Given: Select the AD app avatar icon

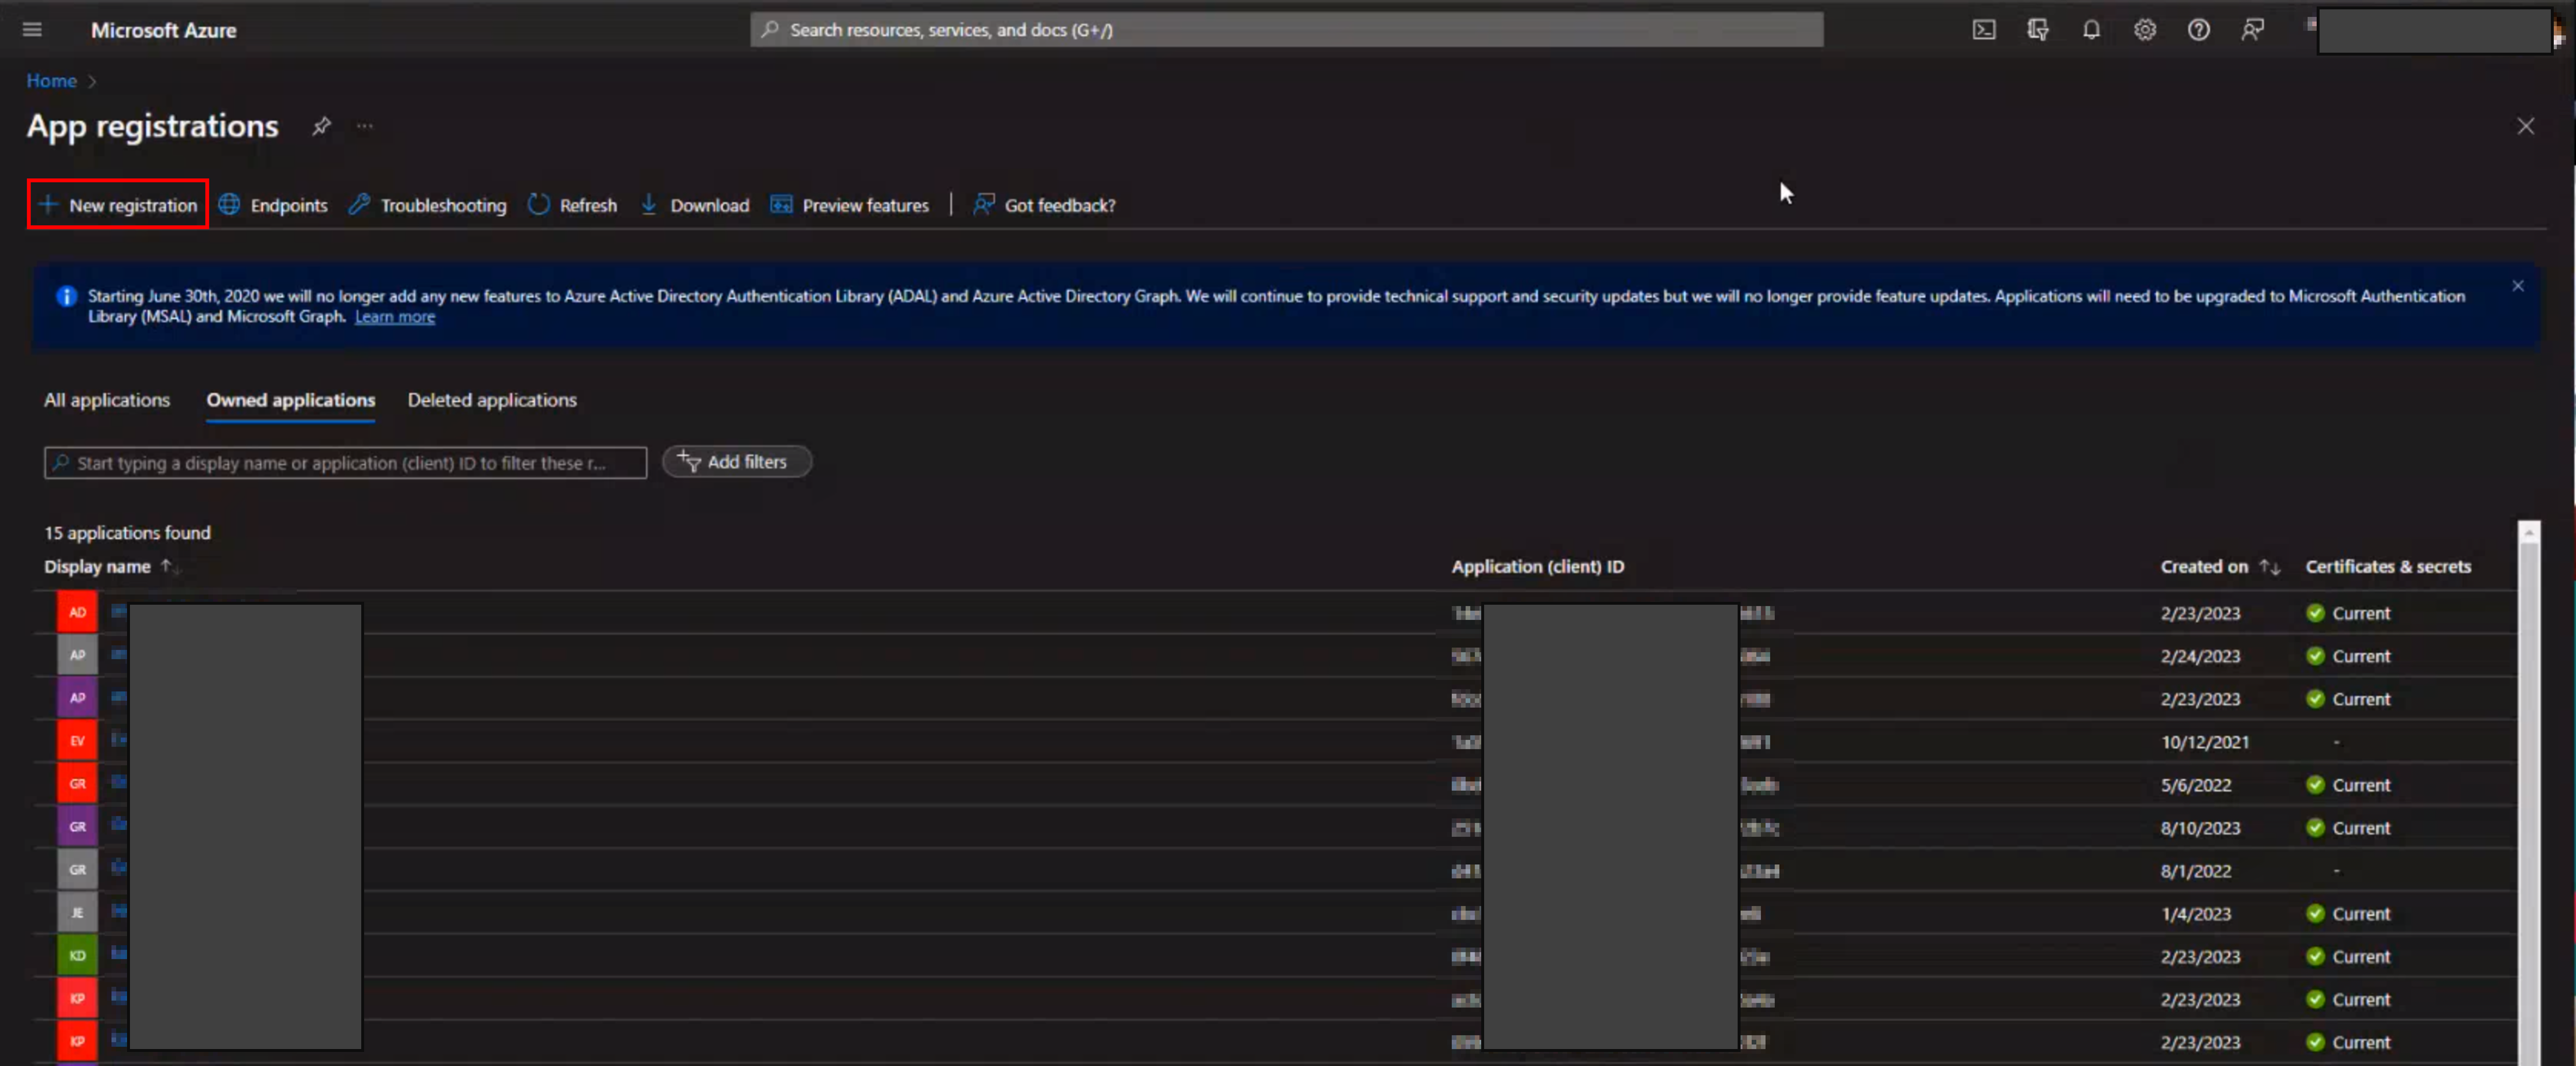Looking at the screenshot, I should pos(77,612).
